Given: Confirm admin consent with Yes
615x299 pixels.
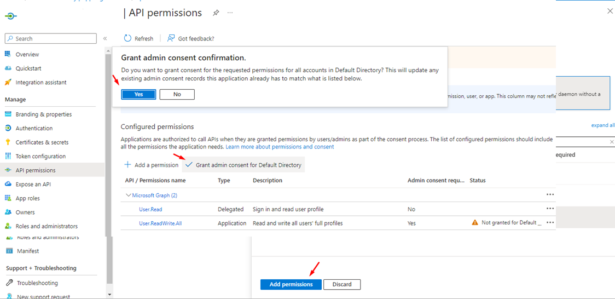Looking at the screenshot, I should [138, 94].
